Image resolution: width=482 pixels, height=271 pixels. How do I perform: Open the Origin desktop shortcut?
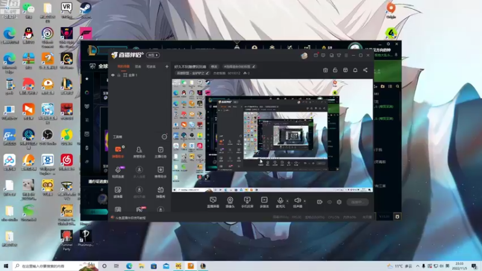pyautogui.click(x=391, y=10)
